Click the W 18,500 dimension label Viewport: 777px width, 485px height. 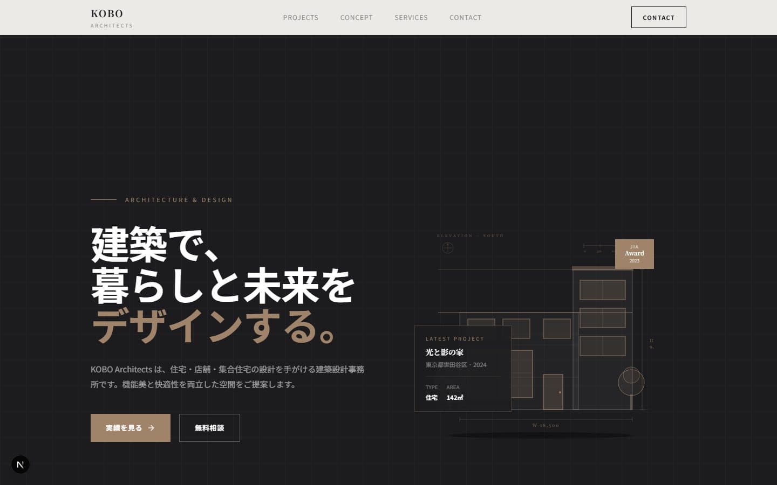546,425
